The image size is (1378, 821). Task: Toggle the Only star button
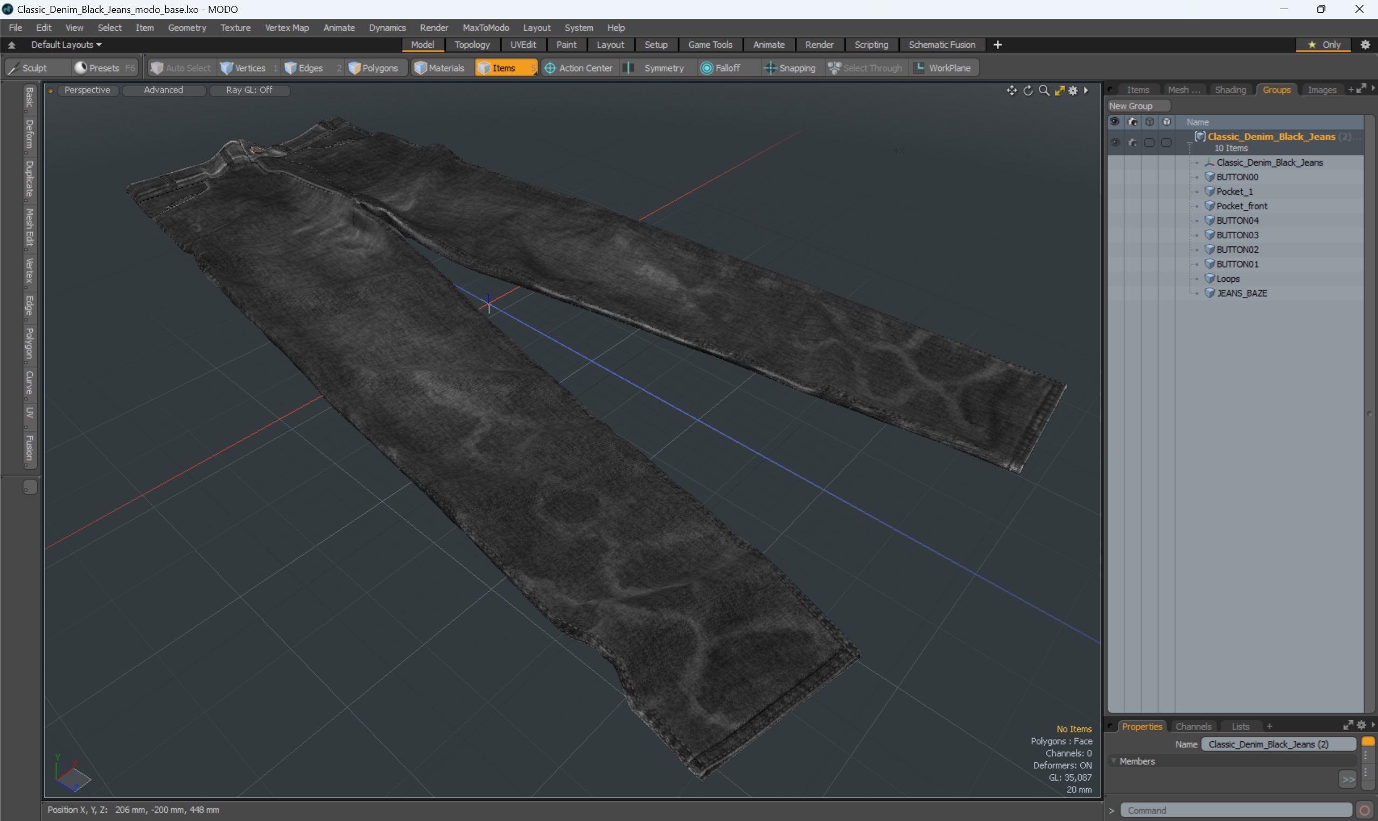[1324, 44]
